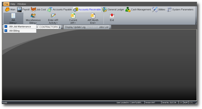
Task: Click the A/R Month End document icon
Action: (93, 16)
